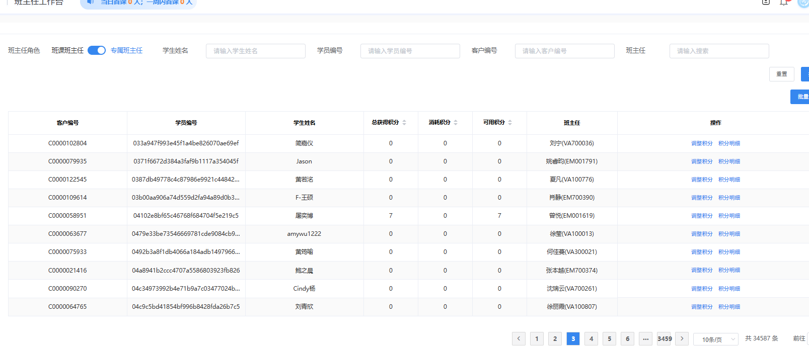Click the speaker announcement icon at top
Screen dimensions: 809x347
pos(91,2)
